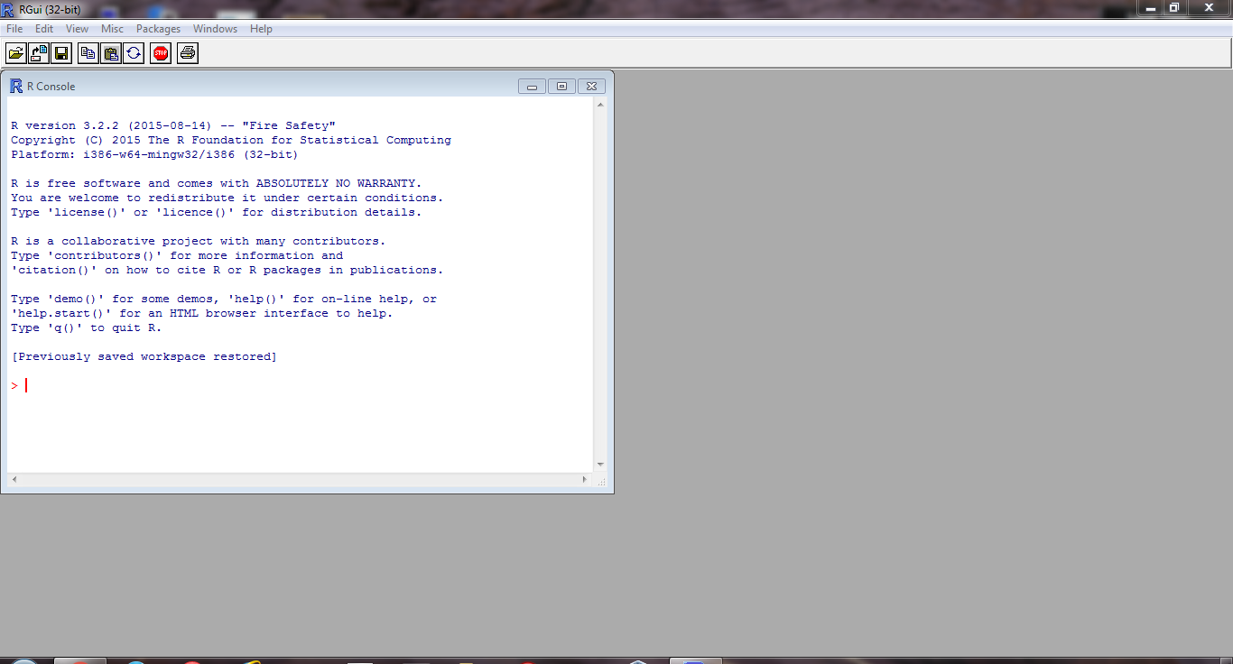Click the 'R is a collaborative project' line
The width and height of the screenshot is (1233, 664).
199,241
